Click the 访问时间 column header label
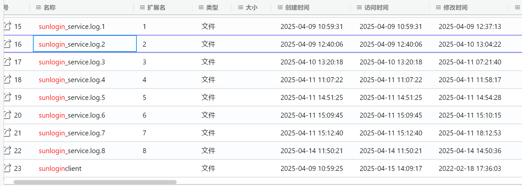The width and height of the screenshot is (522, 186). [x=376, y=7]
